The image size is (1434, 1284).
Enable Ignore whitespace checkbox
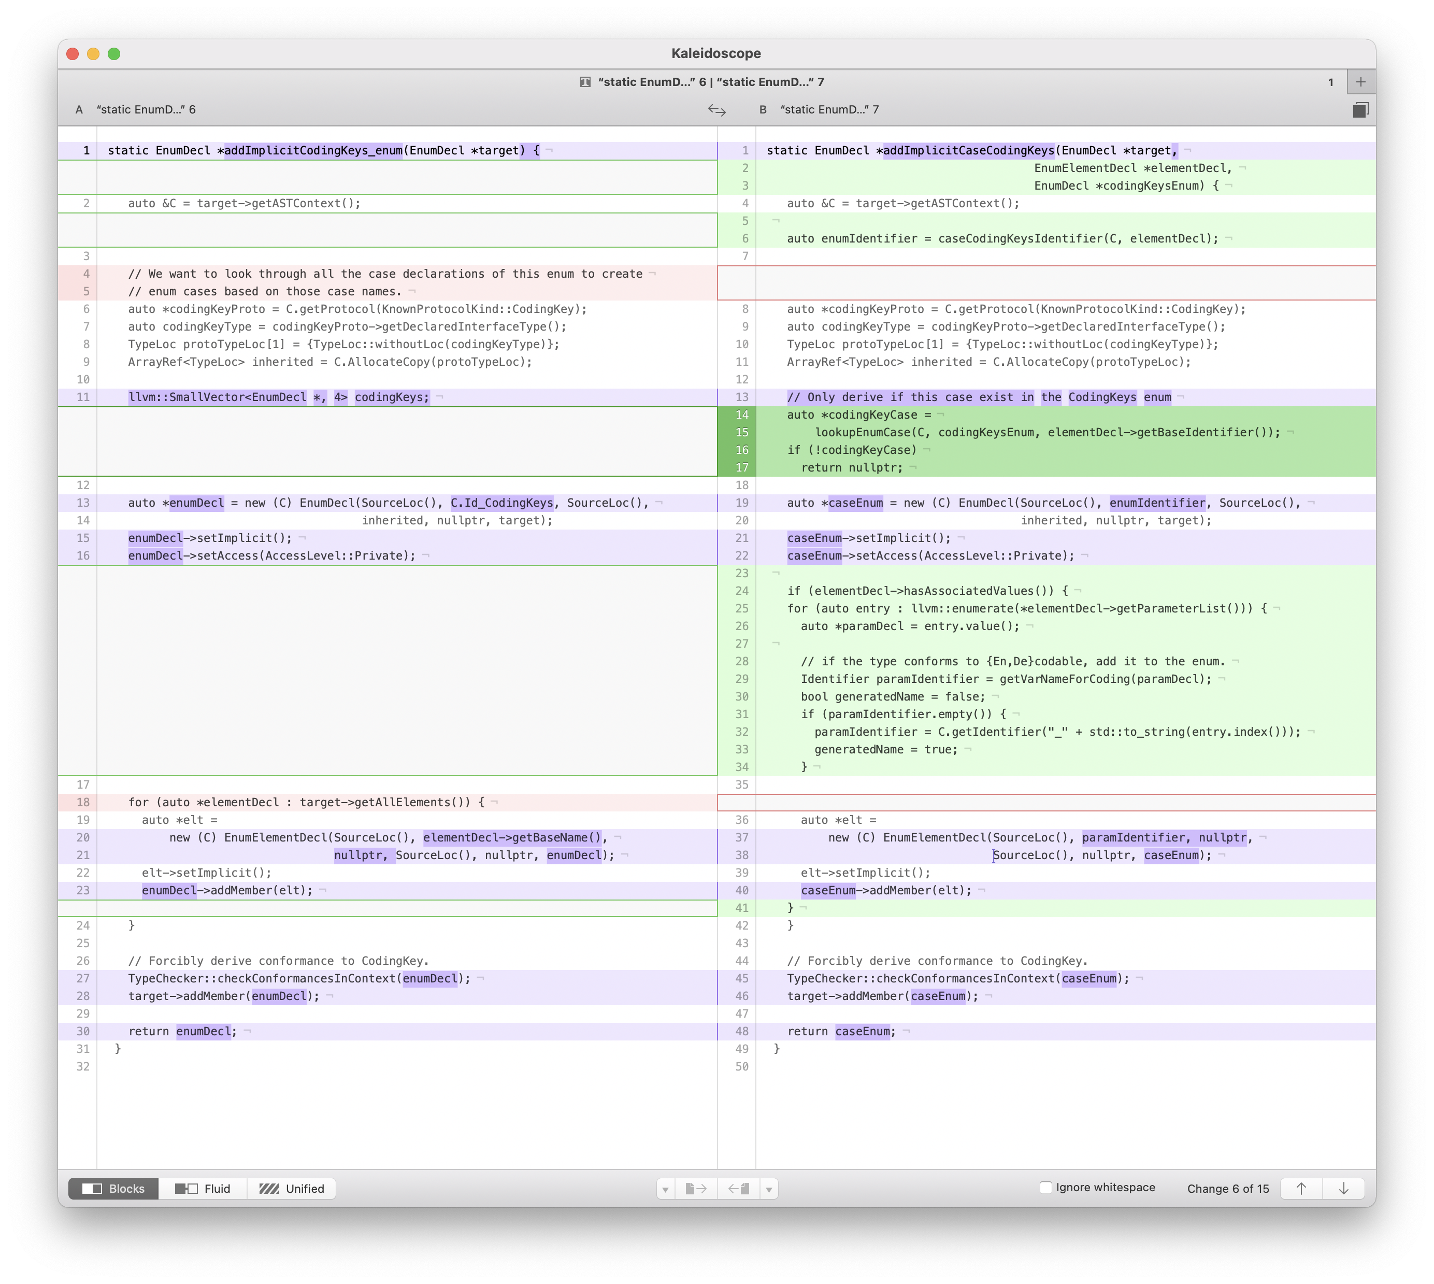(x=1046, y=1187)
